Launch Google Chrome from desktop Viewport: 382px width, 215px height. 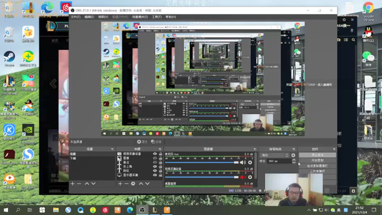[368, 11]
